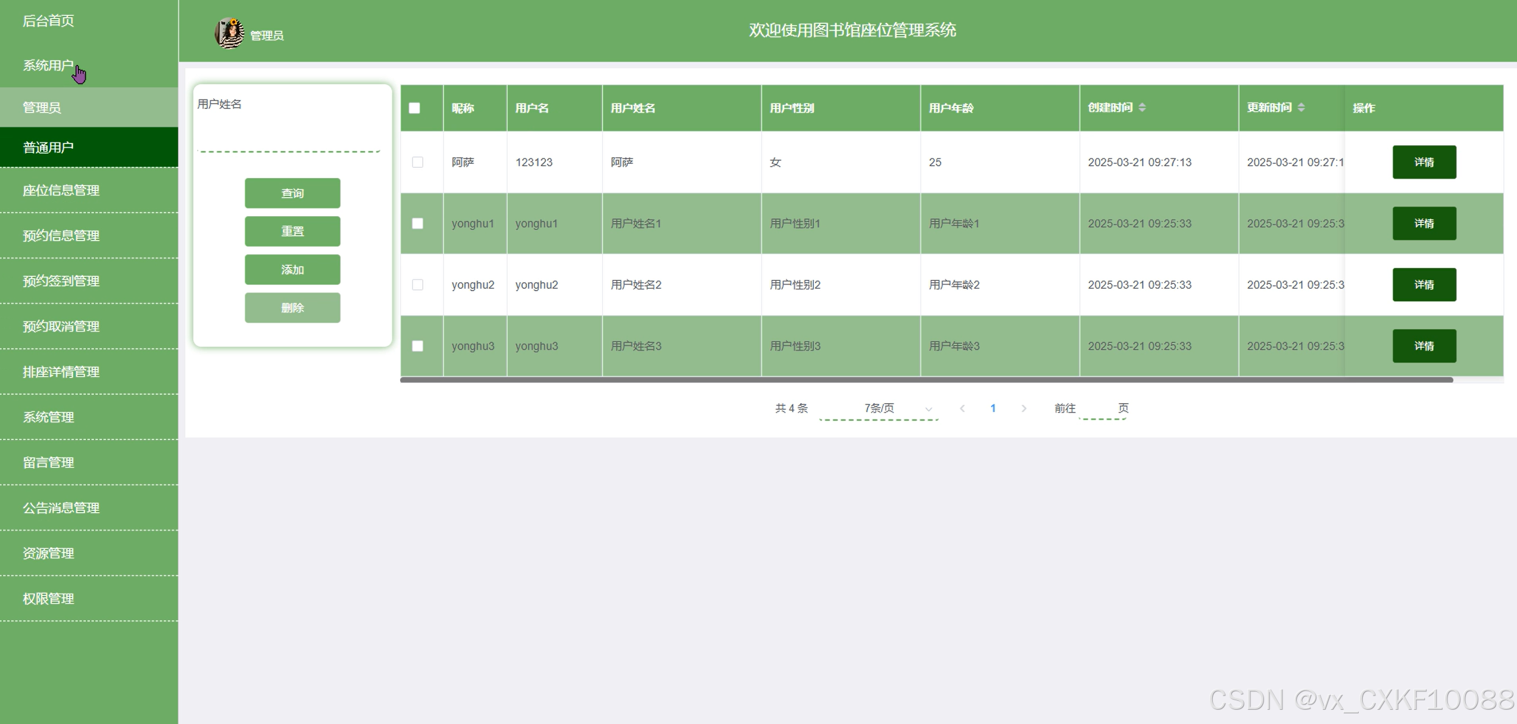The height and width of the screenshot is (724, 1517).
Task: Click the administrator avatar image
Action: click(x=229, y=33)
